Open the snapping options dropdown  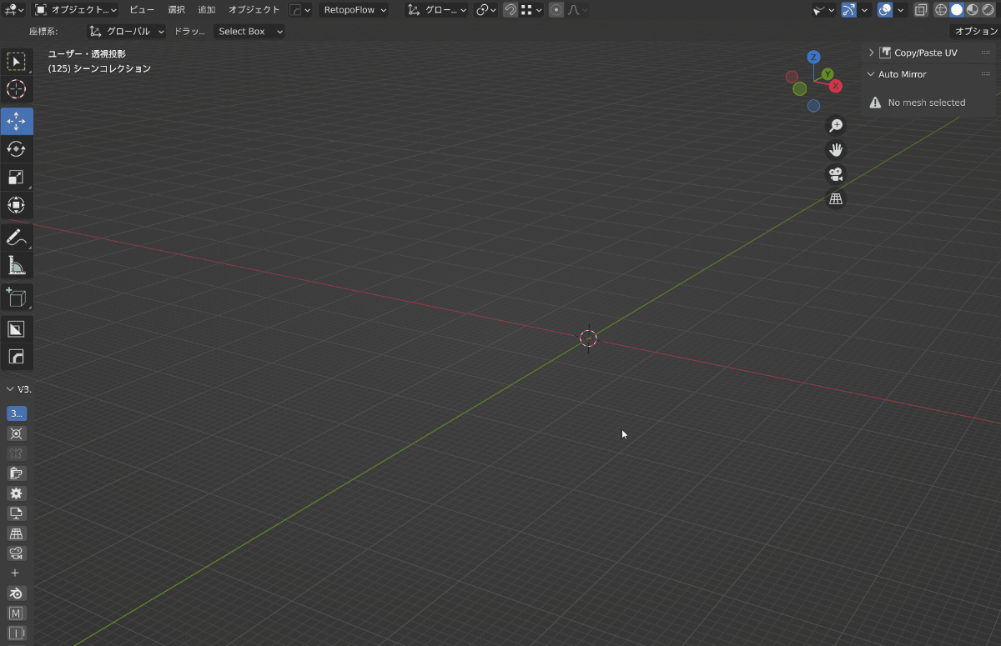tap(531, 10)
